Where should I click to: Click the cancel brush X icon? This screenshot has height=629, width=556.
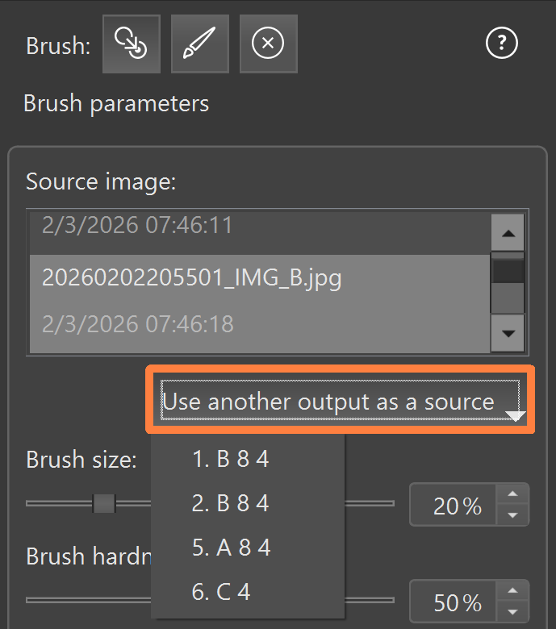[268, 44]
